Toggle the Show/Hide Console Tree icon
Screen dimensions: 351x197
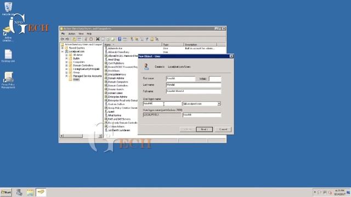point(79,39)
